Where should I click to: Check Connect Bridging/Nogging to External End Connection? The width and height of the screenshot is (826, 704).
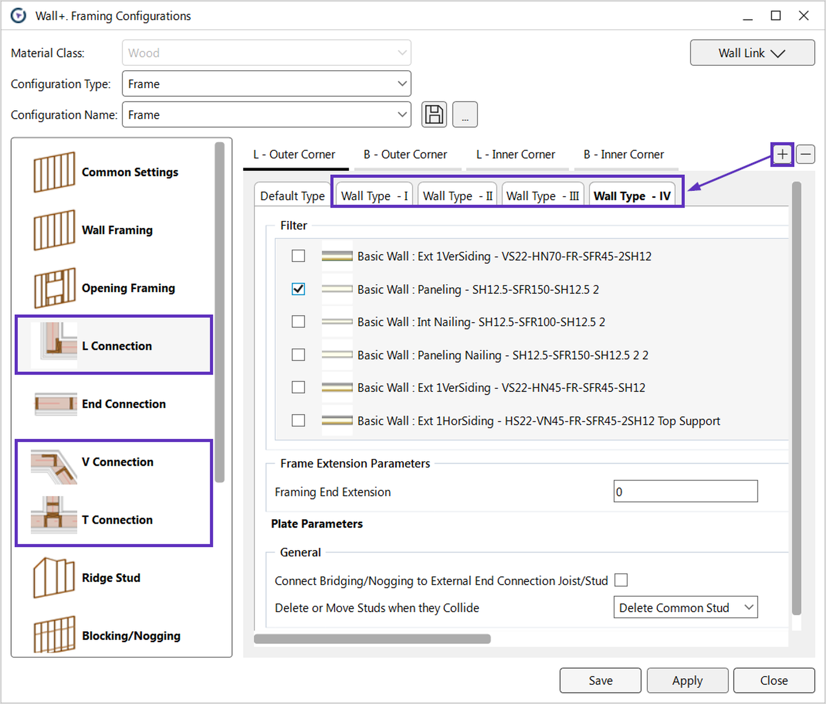621,580
